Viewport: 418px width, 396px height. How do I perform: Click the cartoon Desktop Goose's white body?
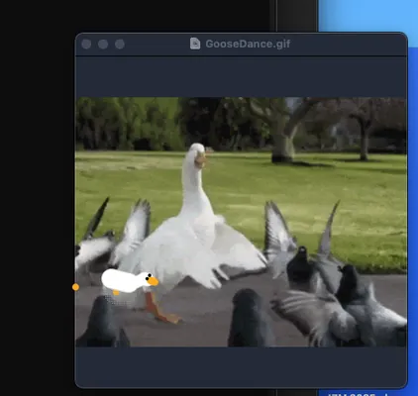point(121,280)
